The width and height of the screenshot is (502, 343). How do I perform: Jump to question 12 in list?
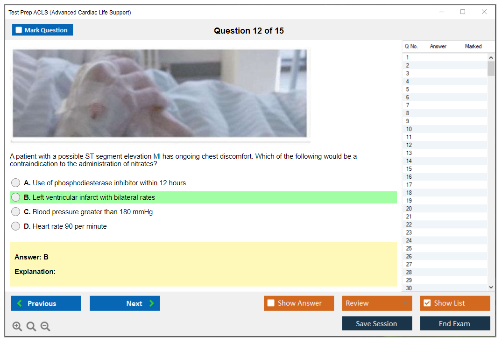409,145
